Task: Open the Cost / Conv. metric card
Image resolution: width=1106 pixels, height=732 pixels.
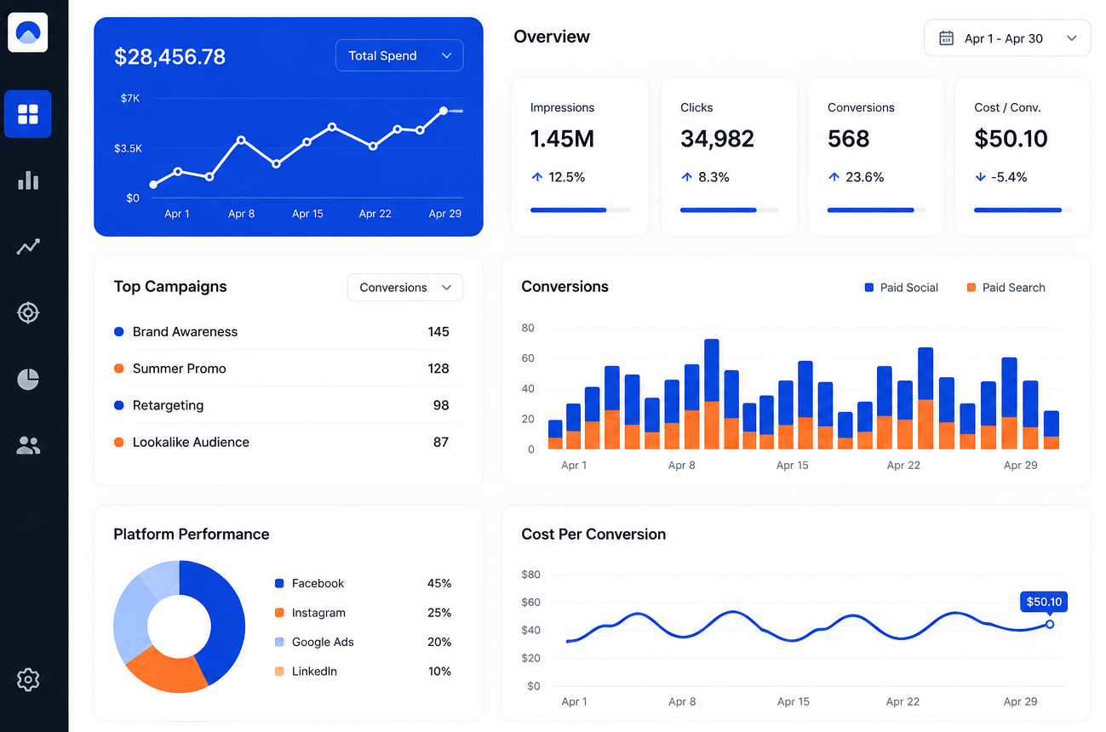Action: point(1023,157)
